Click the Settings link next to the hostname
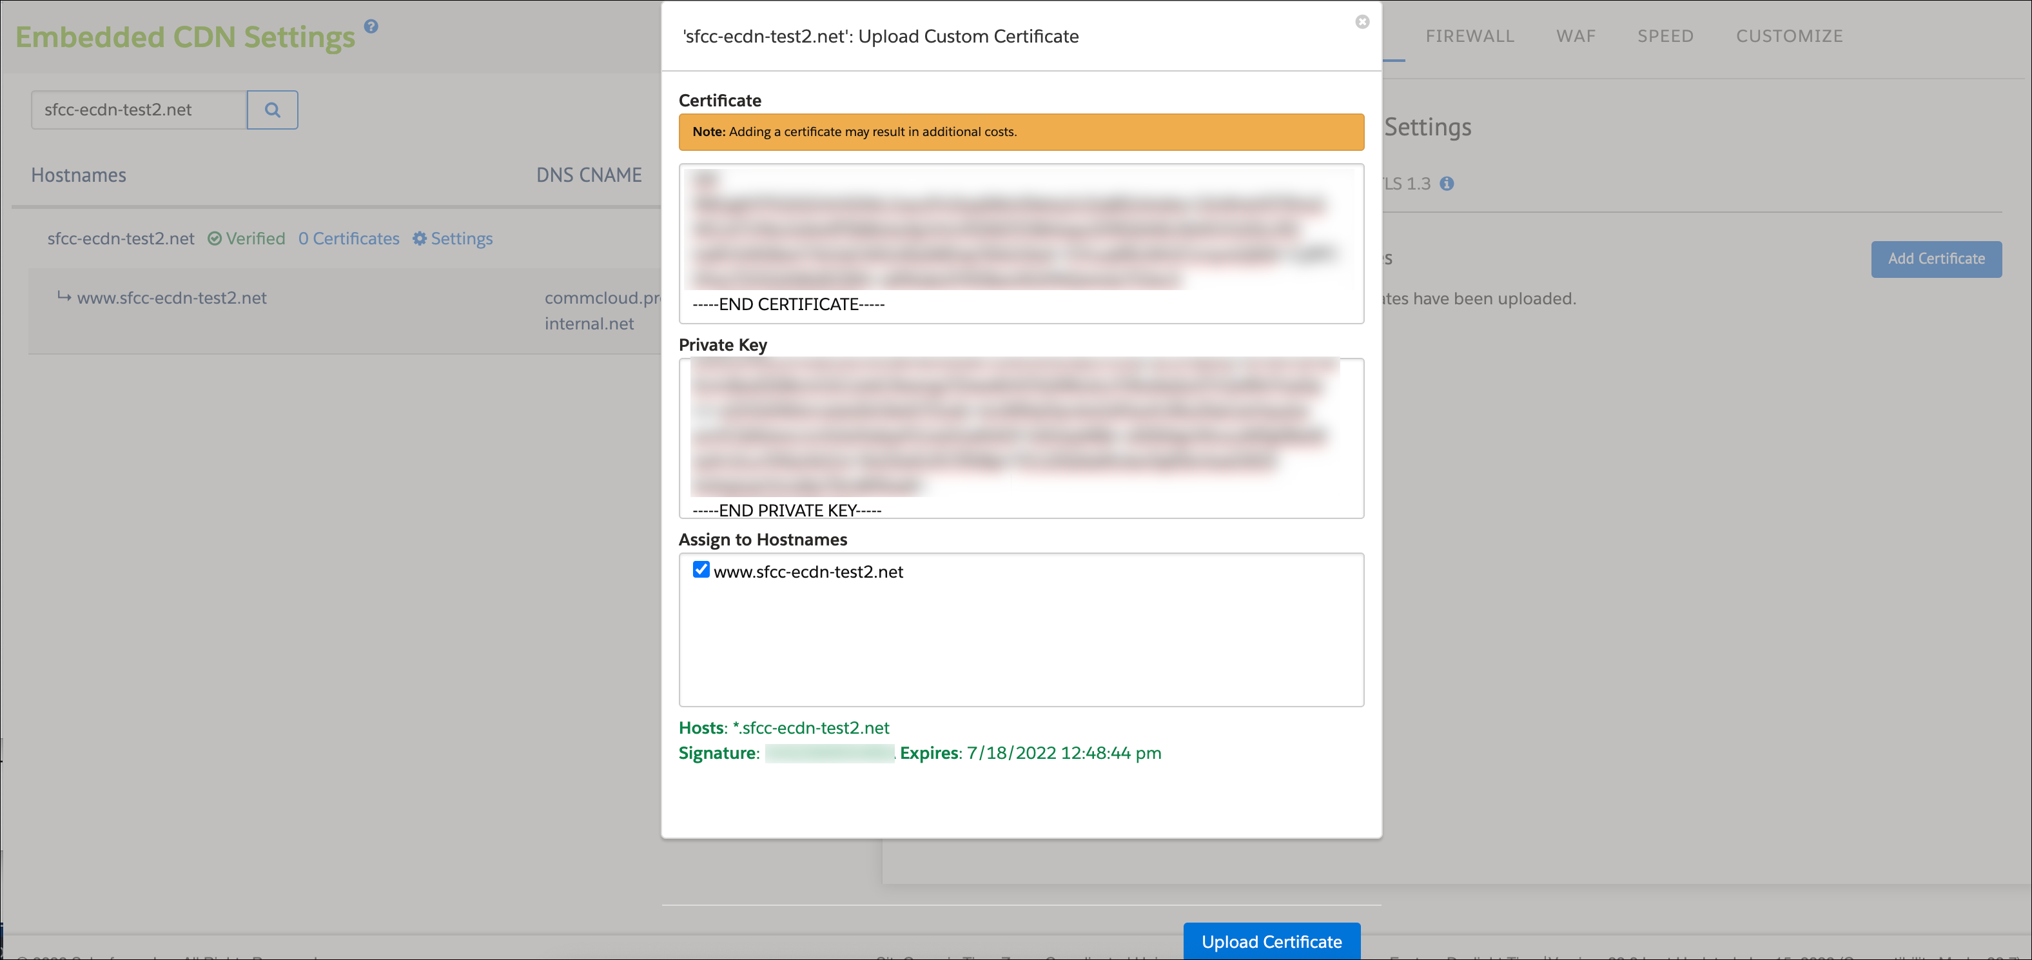Viewport: 2032px width, 960px height. [x=462, y=238]
